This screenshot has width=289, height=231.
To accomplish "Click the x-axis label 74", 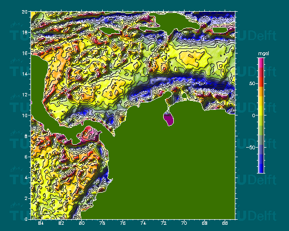I will pyautogui.click(x=143, y=223).
